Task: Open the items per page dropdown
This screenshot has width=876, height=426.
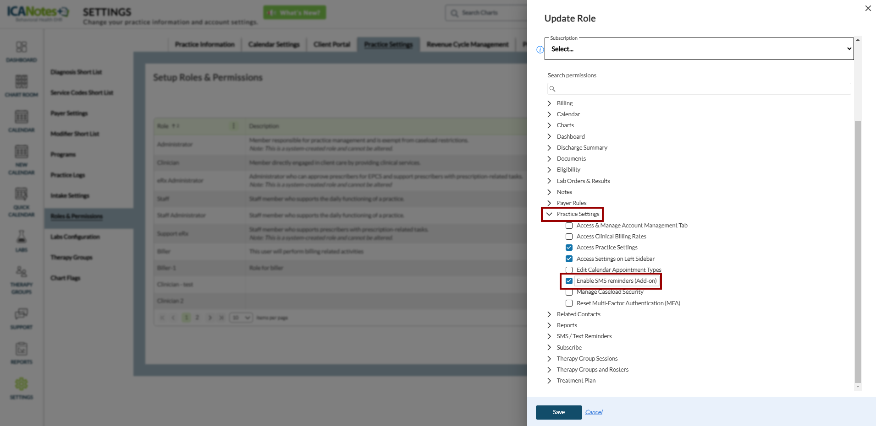Action: (x=241, y=318)
